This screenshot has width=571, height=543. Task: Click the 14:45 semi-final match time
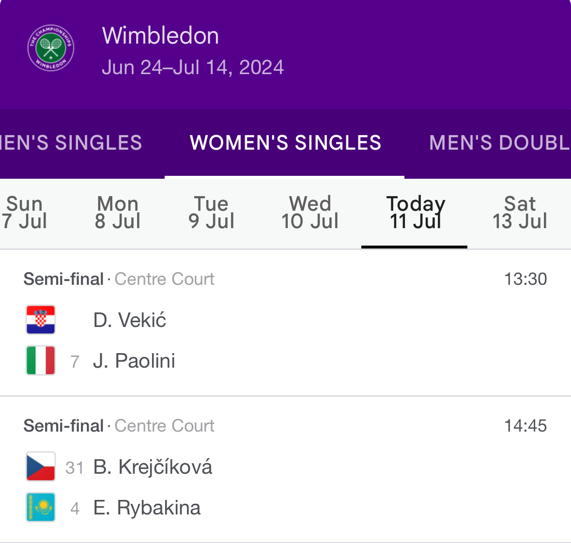[525, 426]
